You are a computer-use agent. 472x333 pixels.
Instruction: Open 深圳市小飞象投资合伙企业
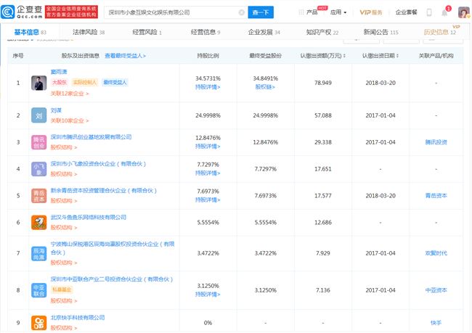pyautogui.click(x=98, y=164)
